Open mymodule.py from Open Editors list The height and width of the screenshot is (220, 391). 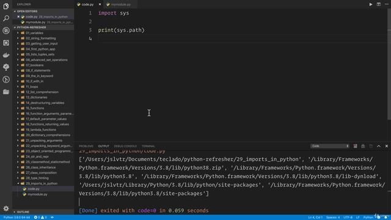(x=35, y=22)
